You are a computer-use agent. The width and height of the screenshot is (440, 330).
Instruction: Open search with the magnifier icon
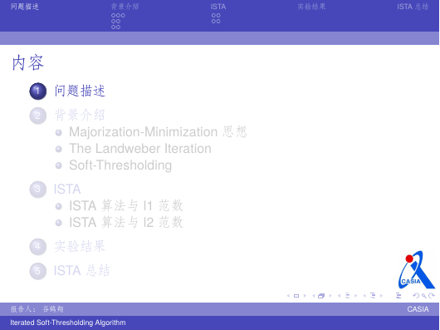pos(423,296)
